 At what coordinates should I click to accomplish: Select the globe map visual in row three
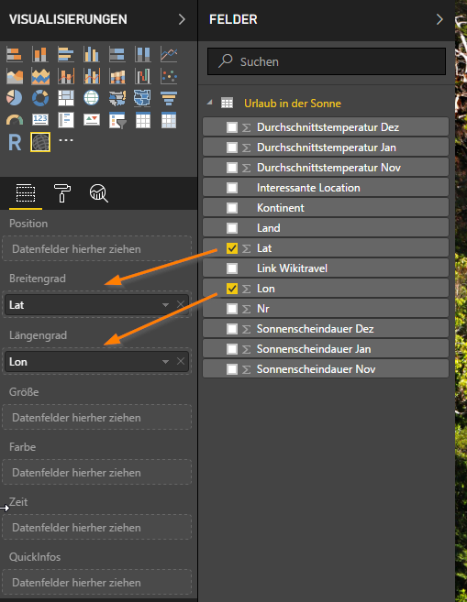click(92, 98)
